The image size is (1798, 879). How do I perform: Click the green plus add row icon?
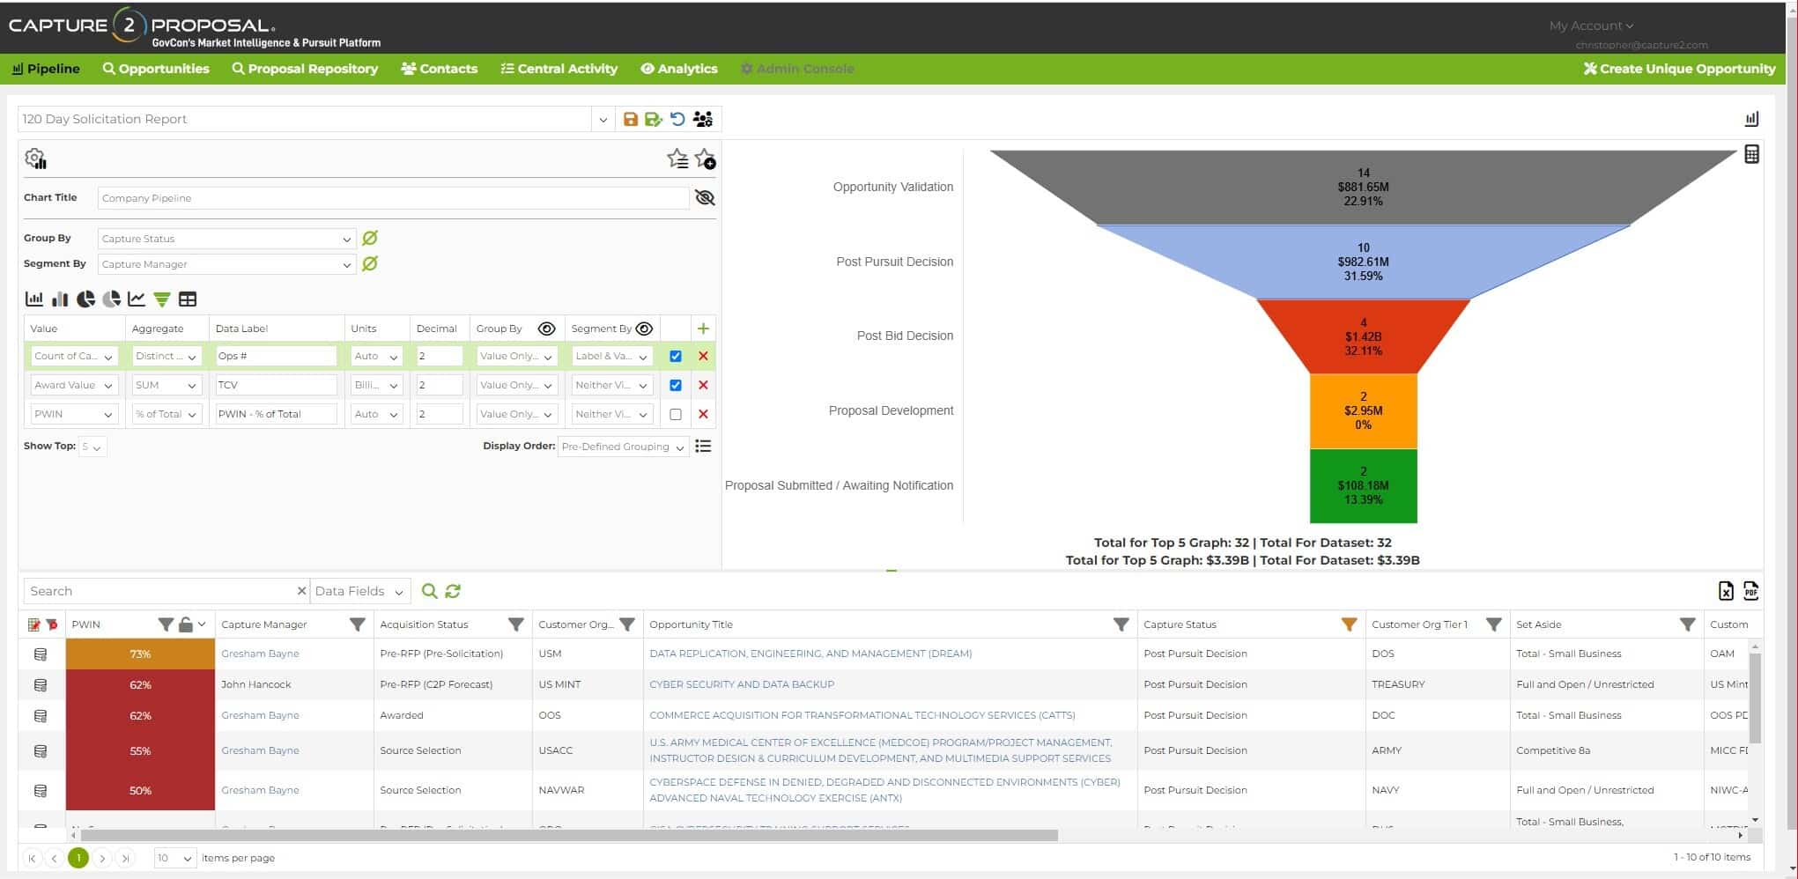point(703,329)
